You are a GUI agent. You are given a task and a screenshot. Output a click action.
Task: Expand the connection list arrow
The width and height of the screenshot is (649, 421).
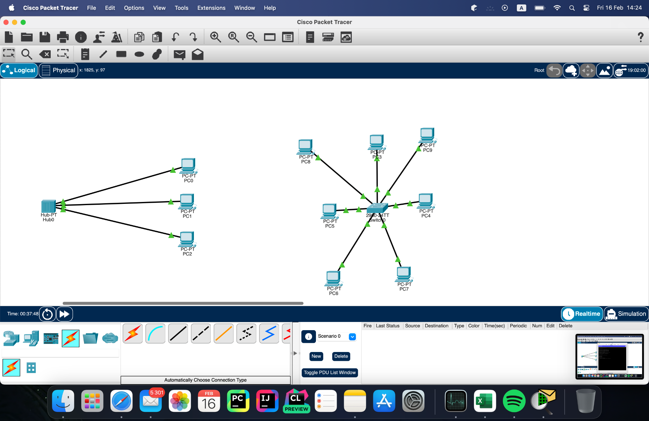(x=295, y=353)
